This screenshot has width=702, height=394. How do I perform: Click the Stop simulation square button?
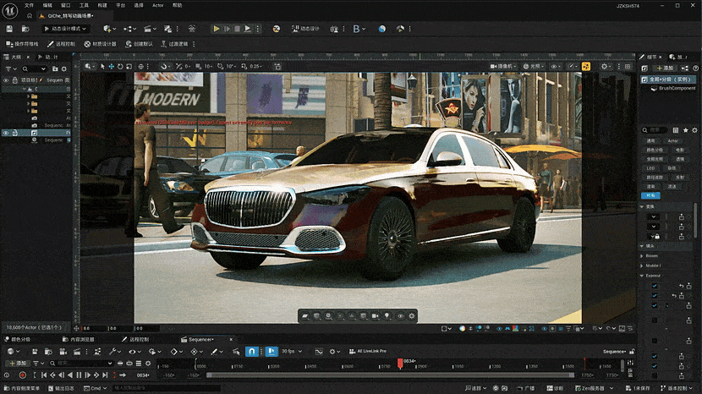coord(238,29)
